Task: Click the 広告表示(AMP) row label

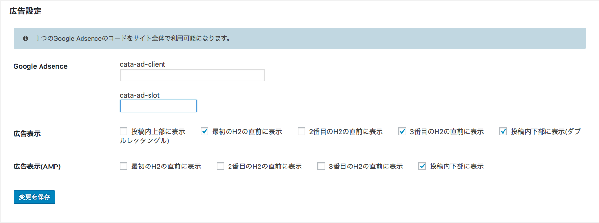Action: tap(37, 167)
